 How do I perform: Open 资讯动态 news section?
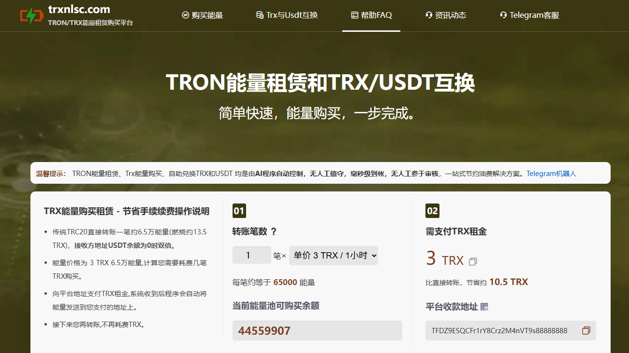click(x=446, y=15)
